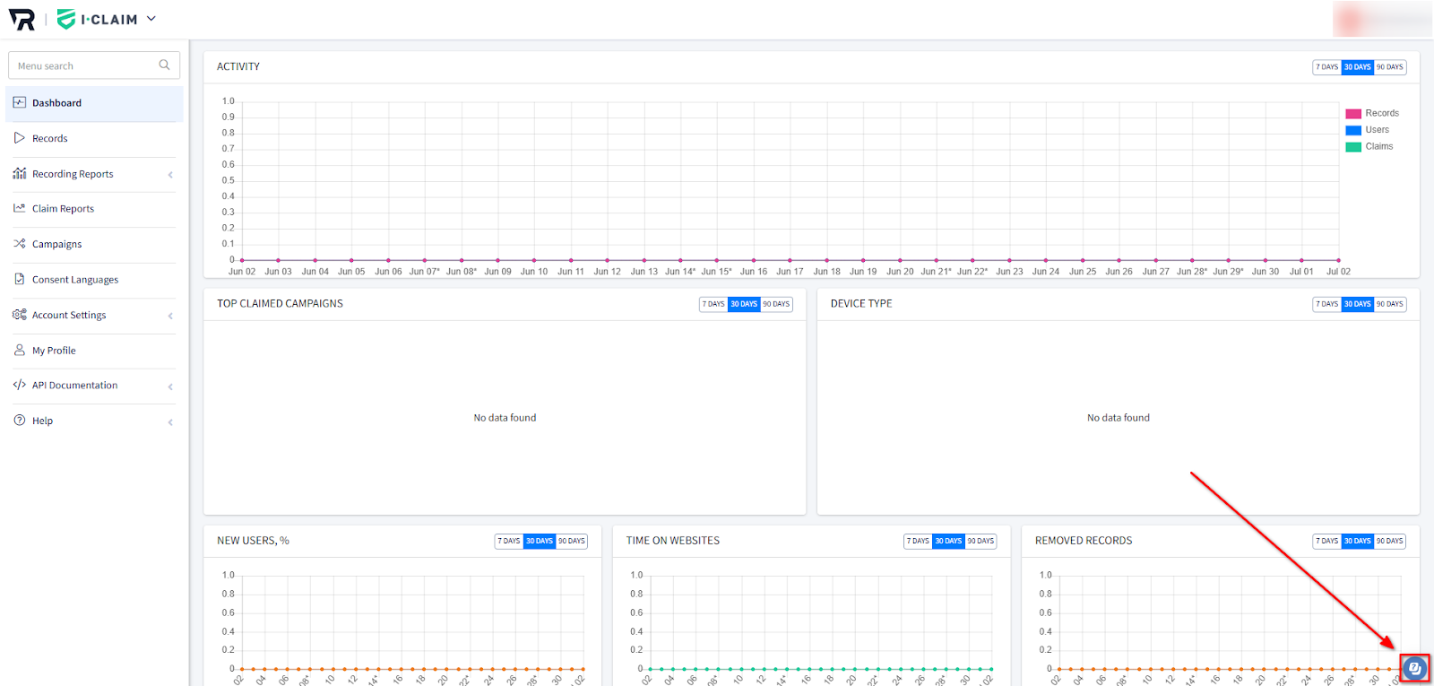The image size is (1434, 686).
Task: Click the blurred user account area
Action: (1381, 19)
